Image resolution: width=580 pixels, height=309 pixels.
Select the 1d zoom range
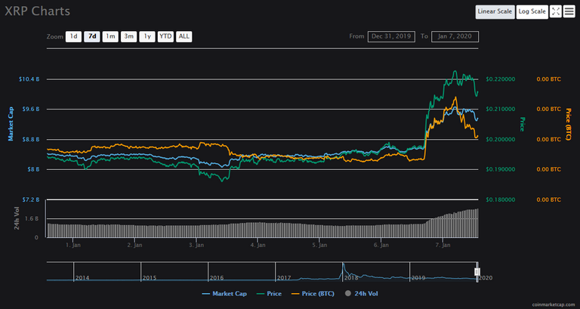pyautogui.click(x=73, y=36)
